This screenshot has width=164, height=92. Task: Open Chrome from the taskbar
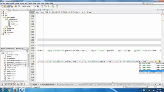(9, 90)
